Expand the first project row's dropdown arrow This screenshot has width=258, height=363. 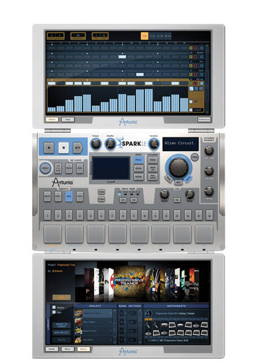click(x=111, y=313)
